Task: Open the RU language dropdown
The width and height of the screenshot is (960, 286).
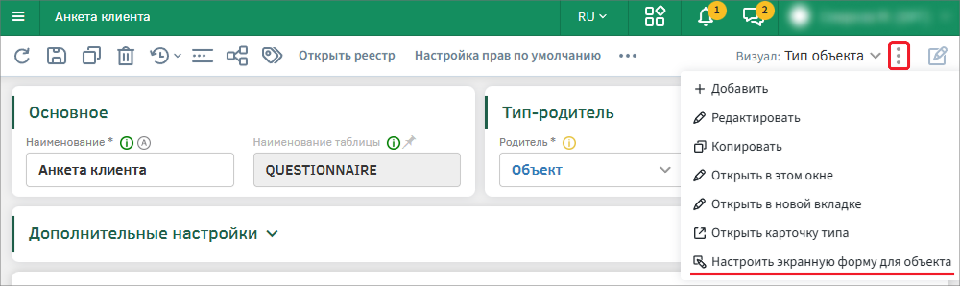Action: (x=592, y=17)
